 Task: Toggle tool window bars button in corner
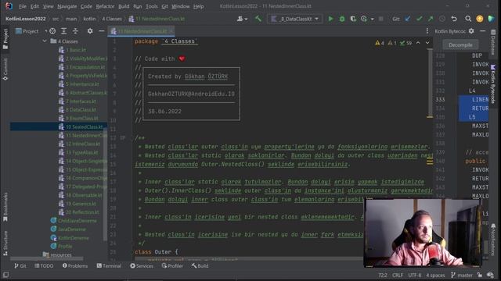[5, 275]
